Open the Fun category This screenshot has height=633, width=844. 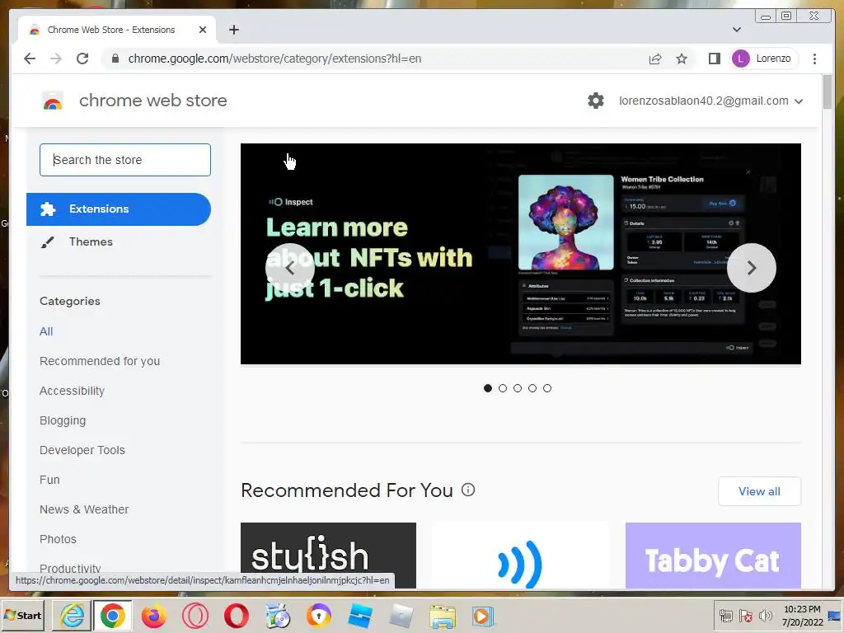pyautogui.click(x=49, y=480)
